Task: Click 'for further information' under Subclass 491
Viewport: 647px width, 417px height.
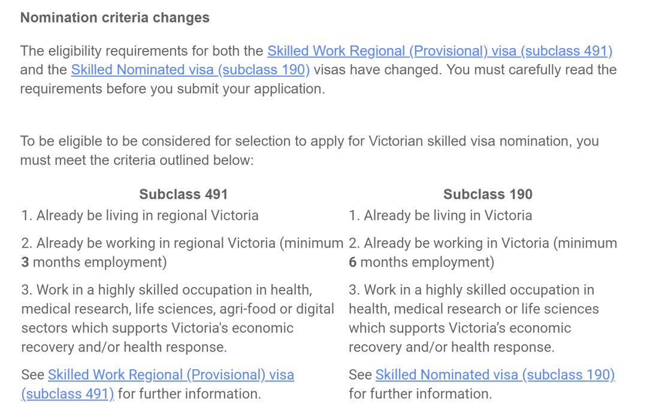Action: (189, 394)
